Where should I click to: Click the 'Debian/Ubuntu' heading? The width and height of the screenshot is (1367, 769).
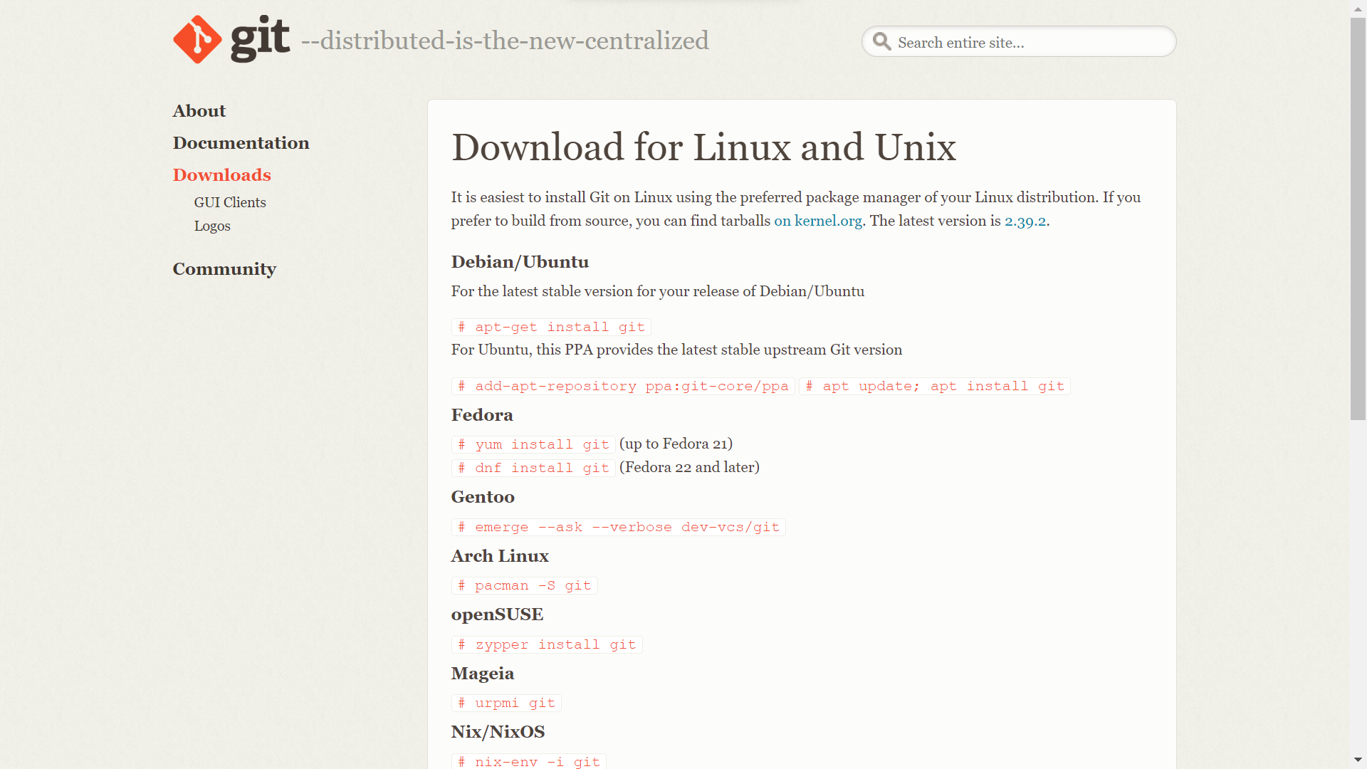point(520,262)
